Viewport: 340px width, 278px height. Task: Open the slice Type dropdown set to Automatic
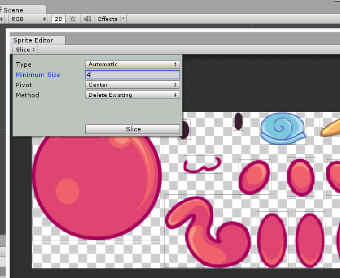133,65
